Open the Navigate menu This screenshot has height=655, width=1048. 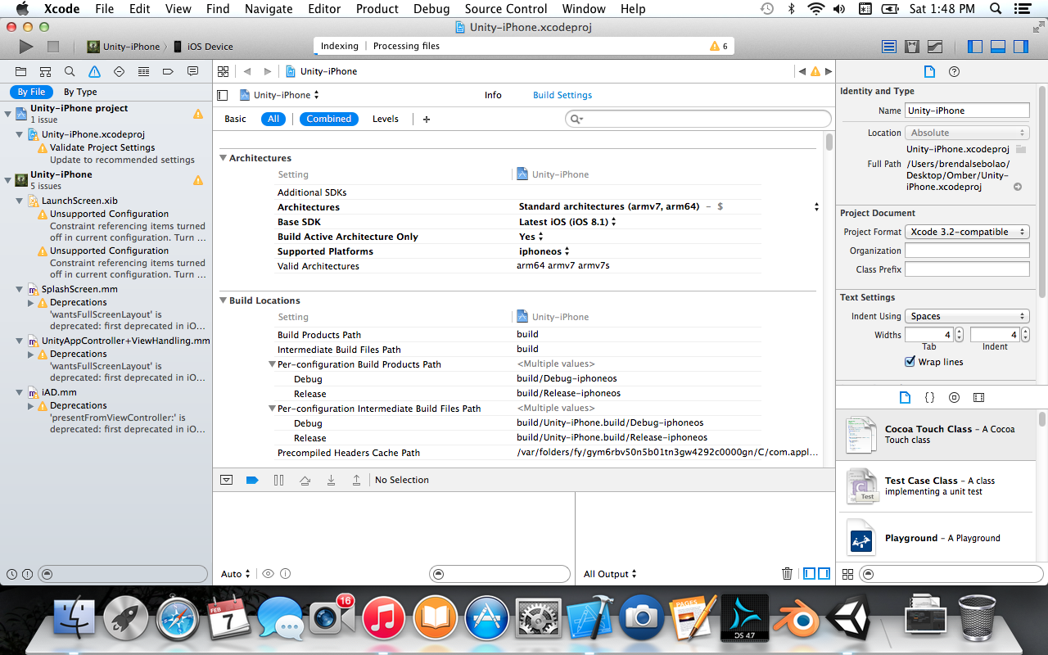tap(269, 9)
